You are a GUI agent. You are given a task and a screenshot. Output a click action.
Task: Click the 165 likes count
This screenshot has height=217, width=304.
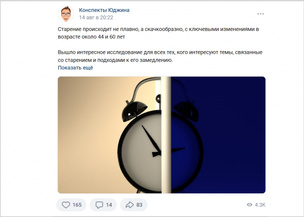point(77,205)
